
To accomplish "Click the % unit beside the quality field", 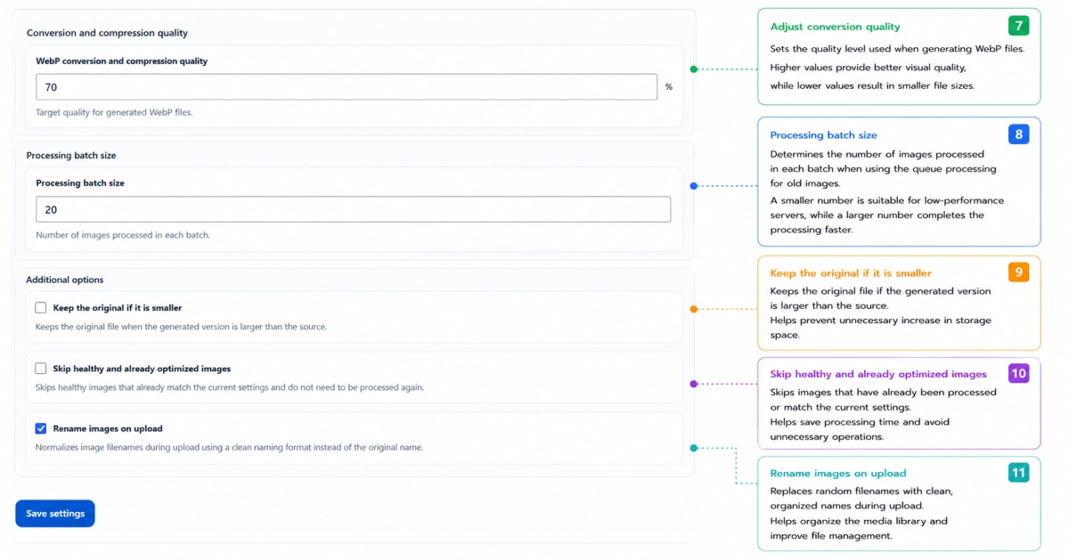I will pos(669,87).
